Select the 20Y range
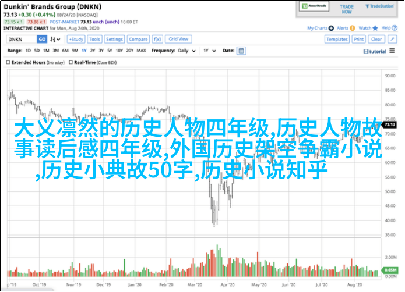The width and height of the screenshot is (405, 292). [129, 51]
